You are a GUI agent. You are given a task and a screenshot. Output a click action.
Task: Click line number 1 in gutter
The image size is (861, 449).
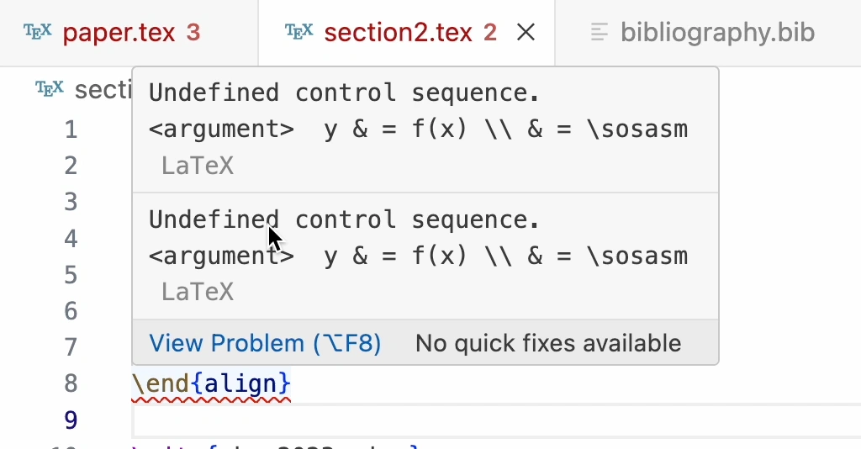(x=71, y=130)
